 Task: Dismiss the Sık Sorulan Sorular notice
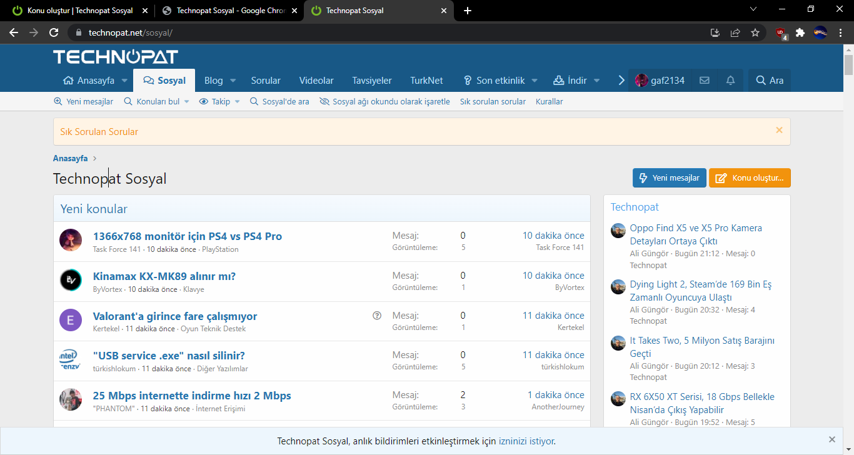point(779,130)
